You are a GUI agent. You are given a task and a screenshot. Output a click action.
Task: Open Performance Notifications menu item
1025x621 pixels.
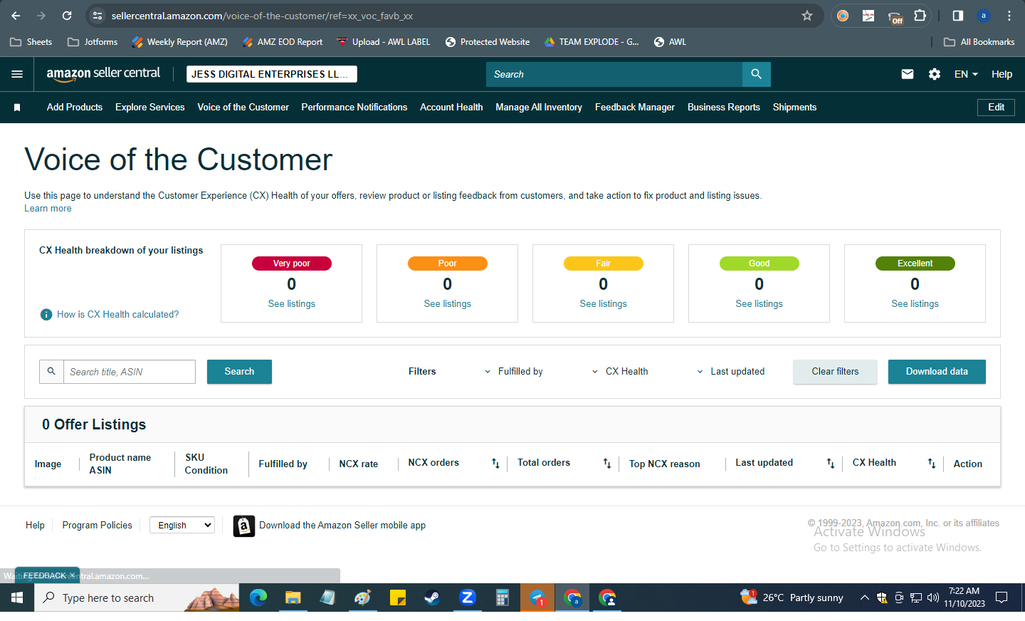[x=354, y=108]
